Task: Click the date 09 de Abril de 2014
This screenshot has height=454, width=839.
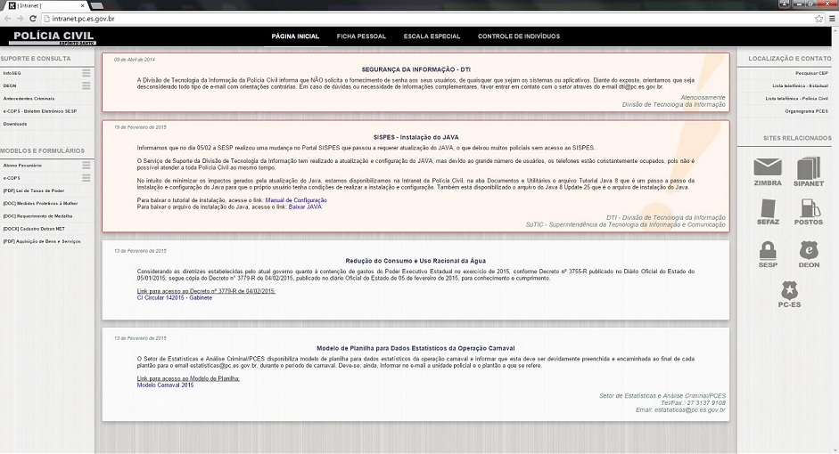Action: point(135,60)
